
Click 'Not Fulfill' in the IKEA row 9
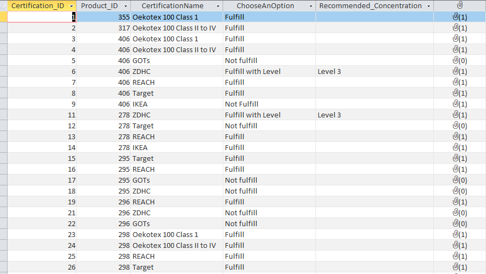coord(242,104)
